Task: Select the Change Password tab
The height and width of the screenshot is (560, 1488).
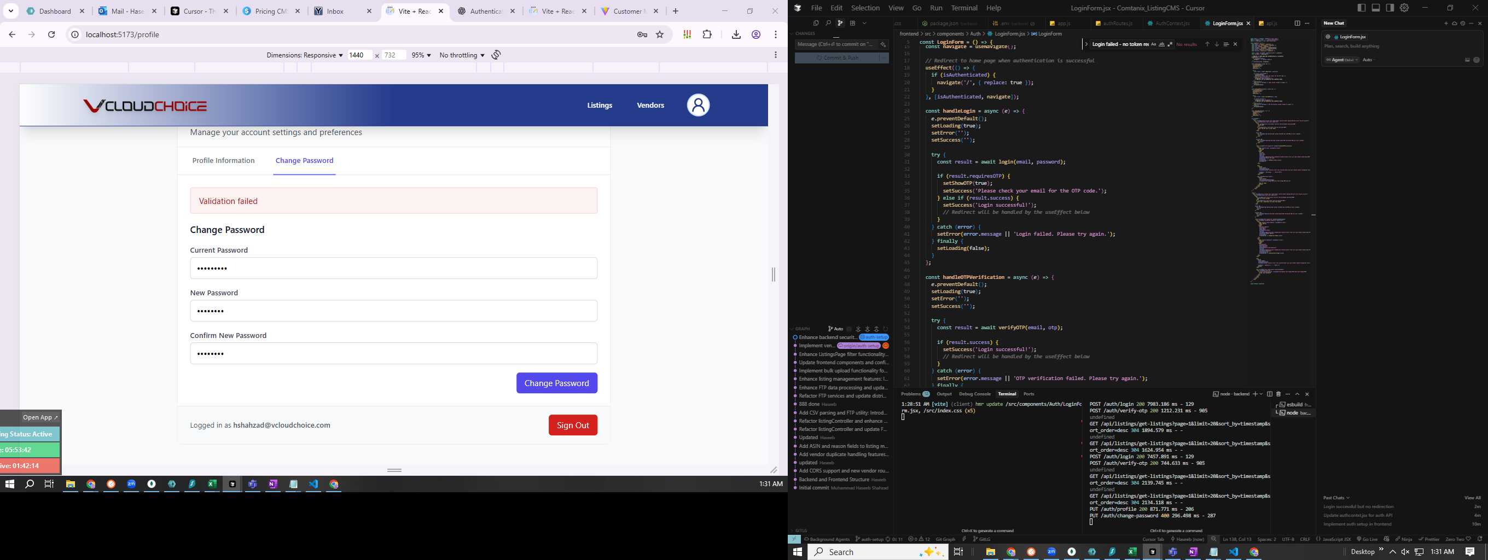Action: (304, 160)
